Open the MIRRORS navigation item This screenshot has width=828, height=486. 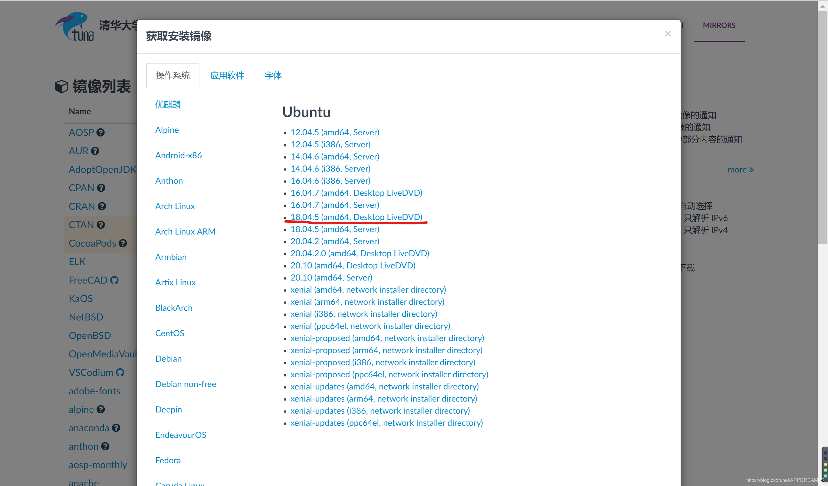(719, 25)
